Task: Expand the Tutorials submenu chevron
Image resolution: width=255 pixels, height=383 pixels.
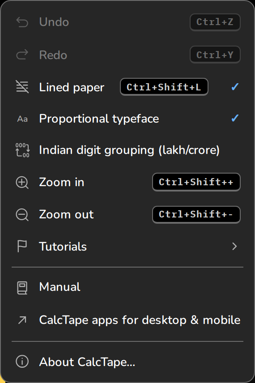Action: click(234, 246)
